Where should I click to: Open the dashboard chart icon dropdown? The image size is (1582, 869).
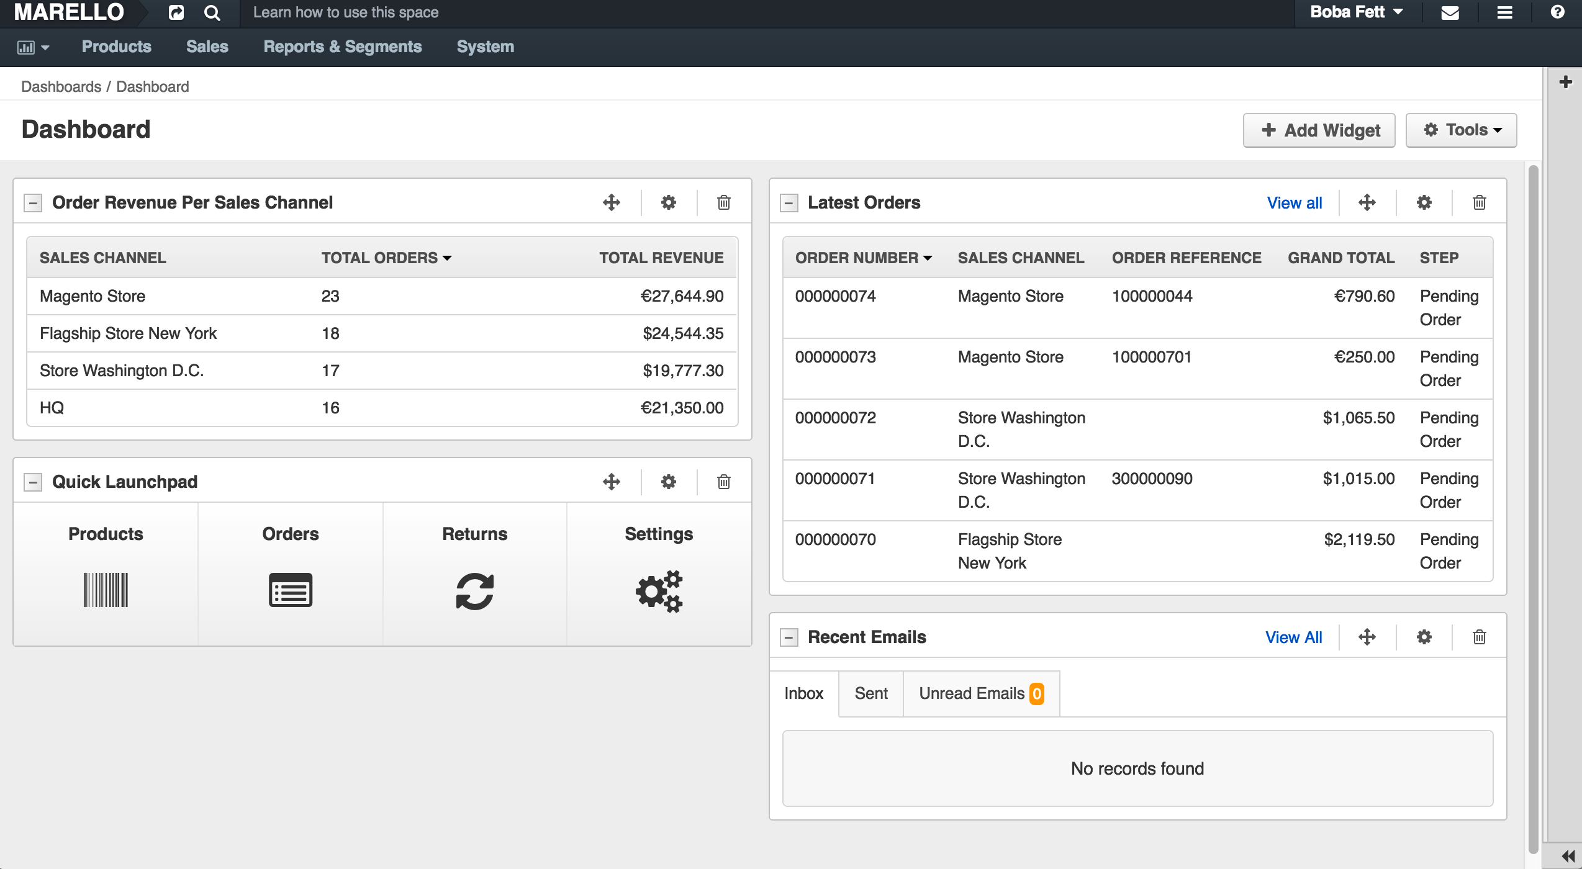(x=33, y=47)
